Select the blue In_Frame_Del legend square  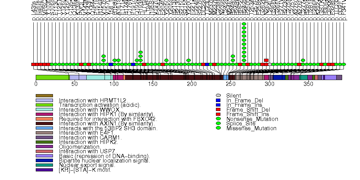218,100
